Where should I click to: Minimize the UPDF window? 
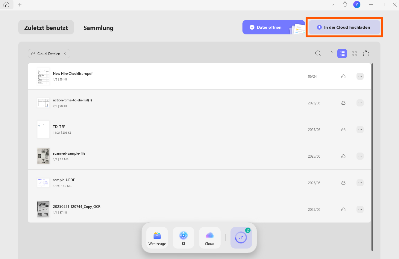pos(371,4)
